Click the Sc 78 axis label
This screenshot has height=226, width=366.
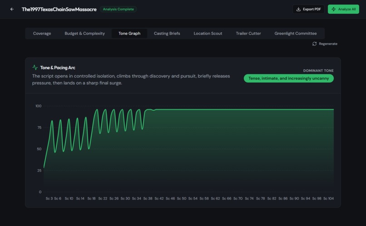[261, 198]
